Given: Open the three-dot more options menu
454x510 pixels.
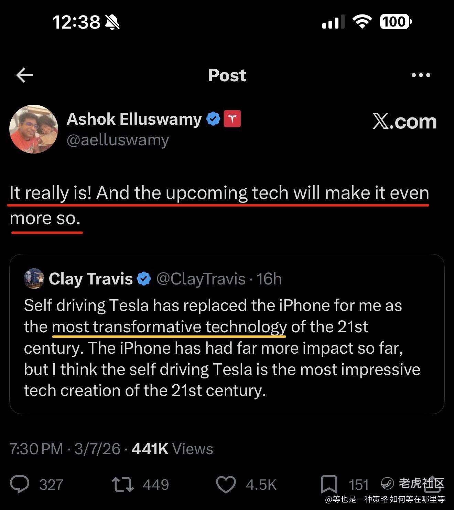Looking at the screenshot, I should click(421, 75).
